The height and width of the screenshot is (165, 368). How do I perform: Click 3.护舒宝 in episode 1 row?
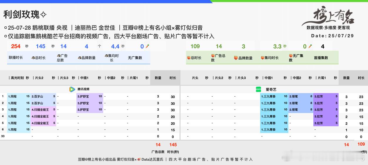(83, 97)
